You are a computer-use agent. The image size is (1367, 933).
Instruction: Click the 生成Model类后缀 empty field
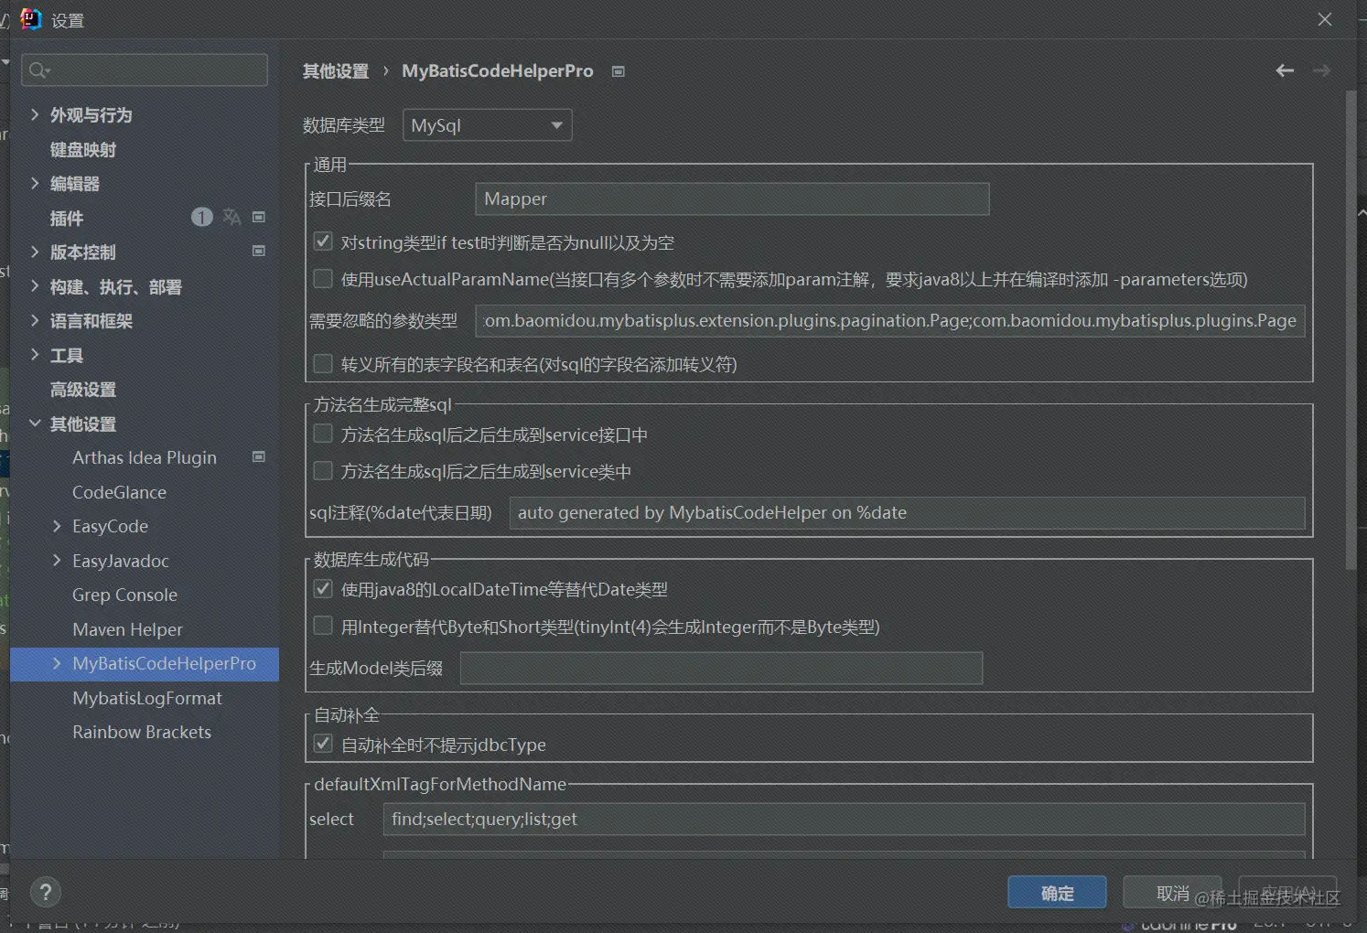[x=721, y=668]
